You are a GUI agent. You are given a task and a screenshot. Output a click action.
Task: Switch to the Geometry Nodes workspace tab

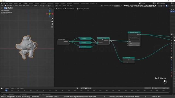pyautogui.click(x=85, y=4)
